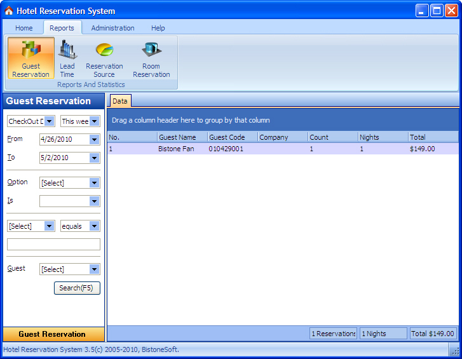The image size is (462, 359).
Task: Expand the This week range dropdown
Action: click(x=94, y=121)
